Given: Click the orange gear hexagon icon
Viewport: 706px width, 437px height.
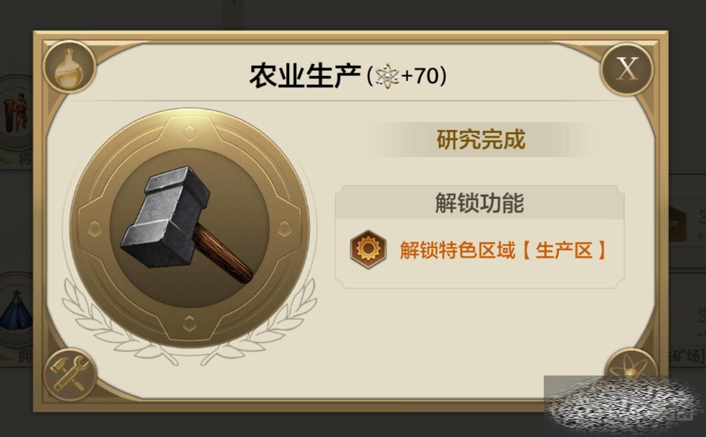Looking at the screenshot, I should tap(368, 249).
